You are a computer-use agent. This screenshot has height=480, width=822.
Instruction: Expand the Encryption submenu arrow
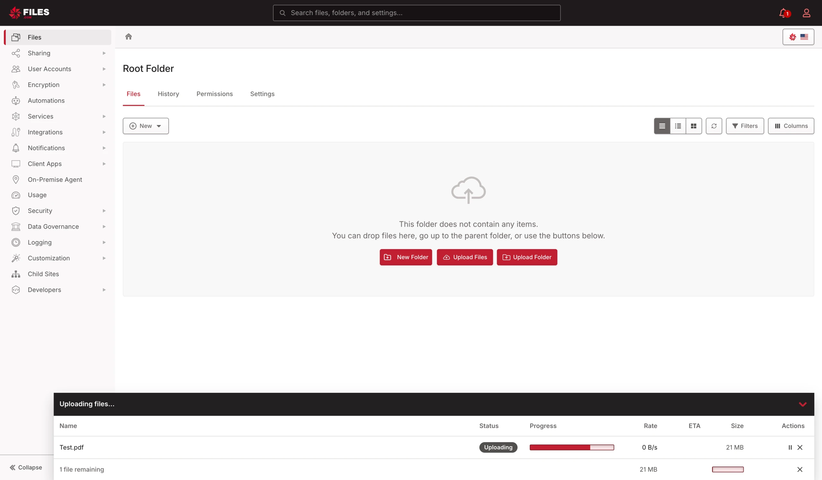[x=104, y=85]
